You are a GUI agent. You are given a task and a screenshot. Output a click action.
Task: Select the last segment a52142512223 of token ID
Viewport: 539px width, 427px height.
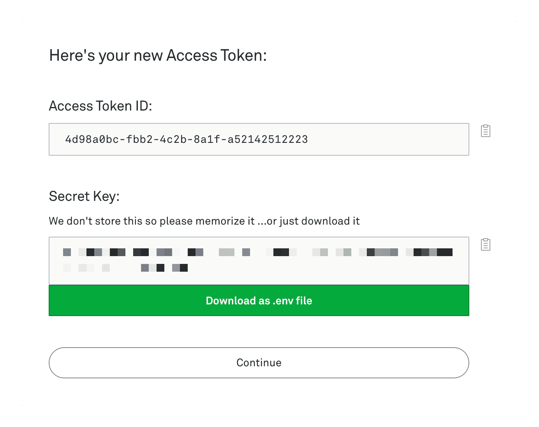268,139
